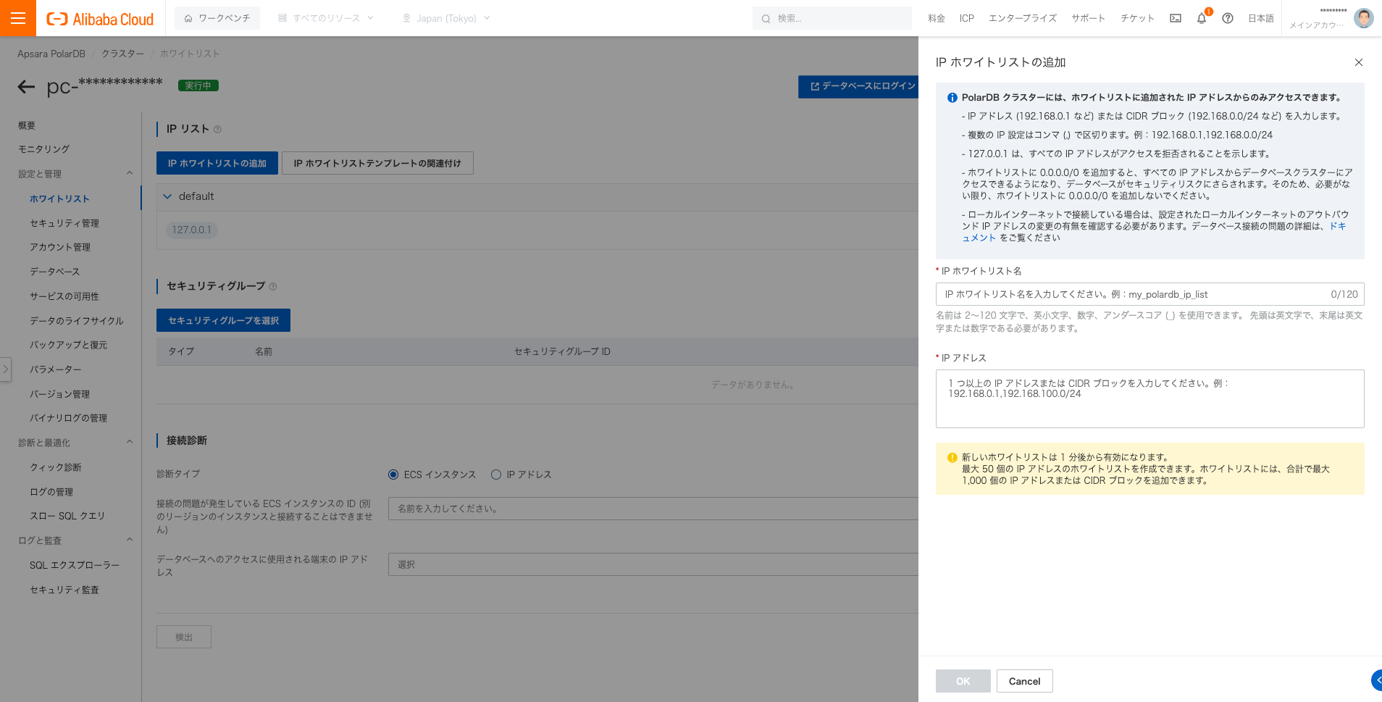Open バックアップと復元 in sidebar

pyautogui.click(x=69, y=345)
